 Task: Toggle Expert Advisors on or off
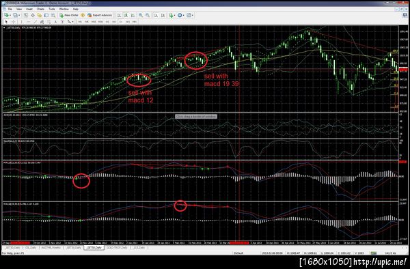pyautogui.click(x=100, y=15)
